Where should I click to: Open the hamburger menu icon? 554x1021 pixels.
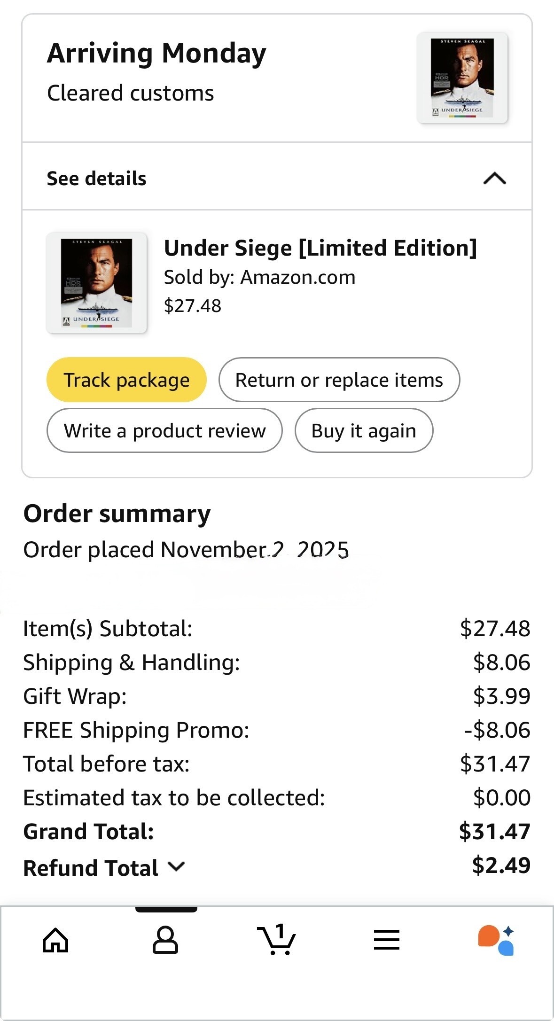pos(387,940)
